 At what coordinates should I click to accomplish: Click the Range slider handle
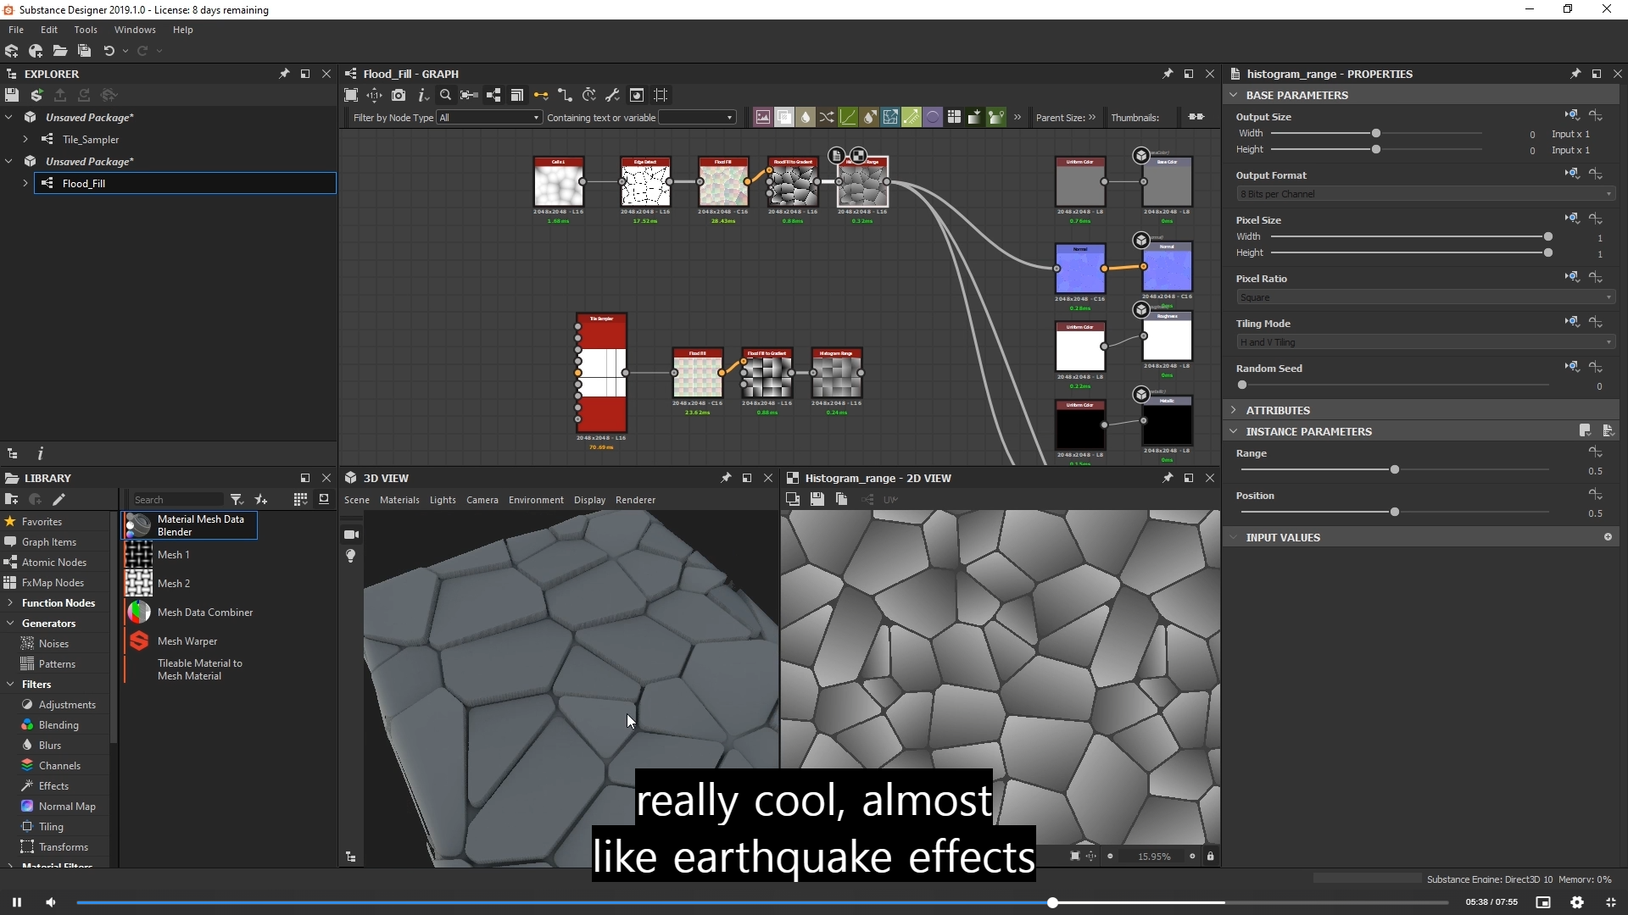(x=1395, y=469)
